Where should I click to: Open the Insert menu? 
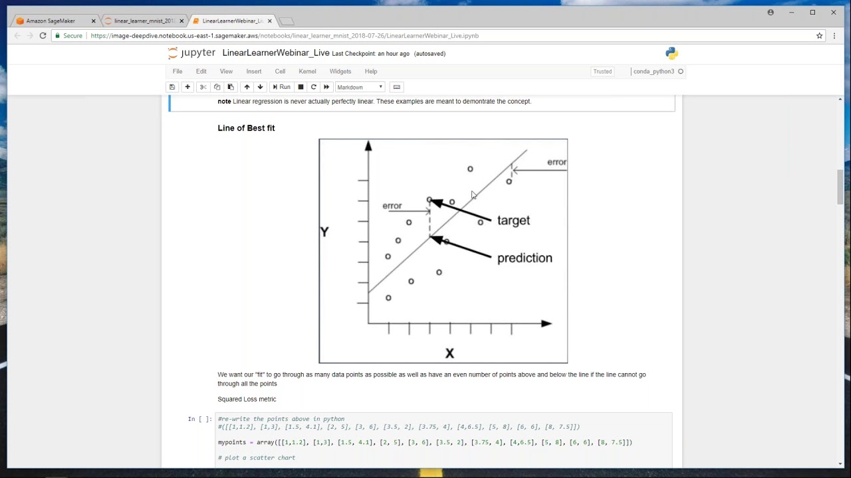(254, 71)
